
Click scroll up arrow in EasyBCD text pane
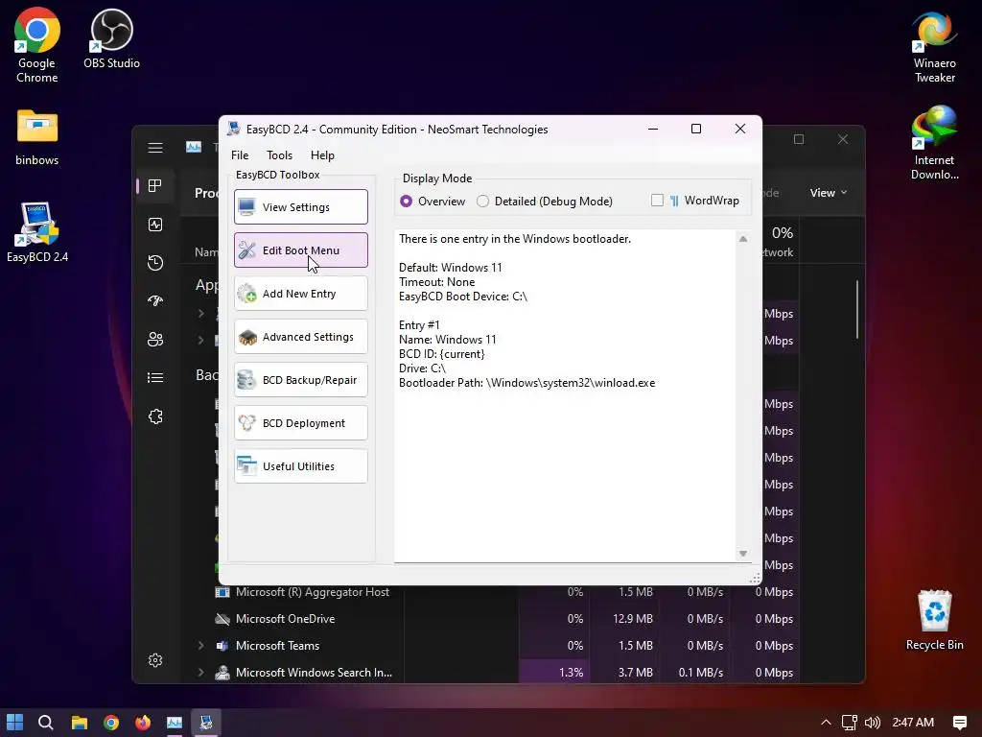(x=743, y=239)
